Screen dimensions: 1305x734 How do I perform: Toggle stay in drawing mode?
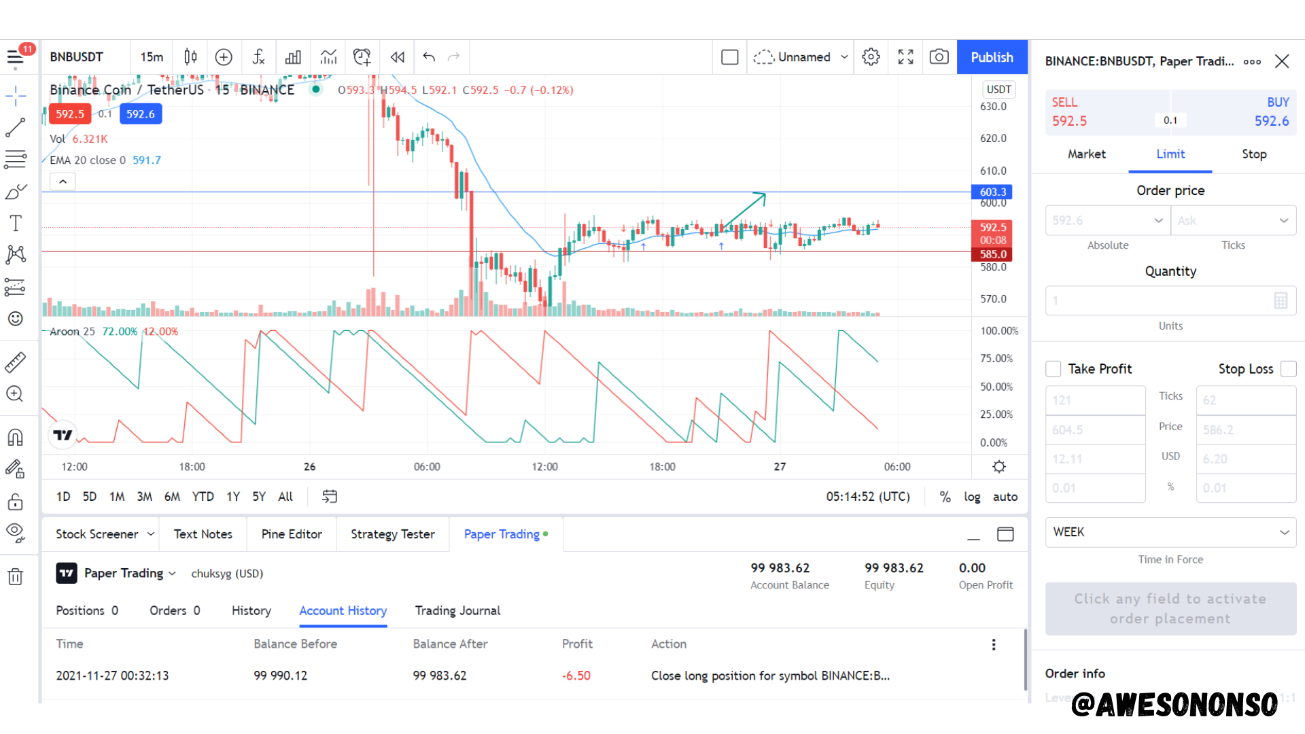[x=16, y=469]
